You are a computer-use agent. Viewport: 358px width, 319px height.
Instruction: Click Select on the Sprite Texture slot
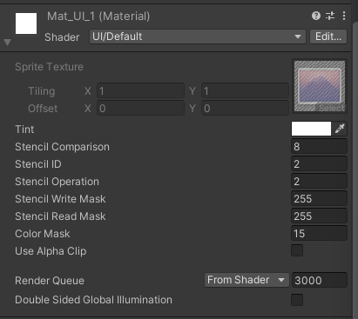coord(331,108)
